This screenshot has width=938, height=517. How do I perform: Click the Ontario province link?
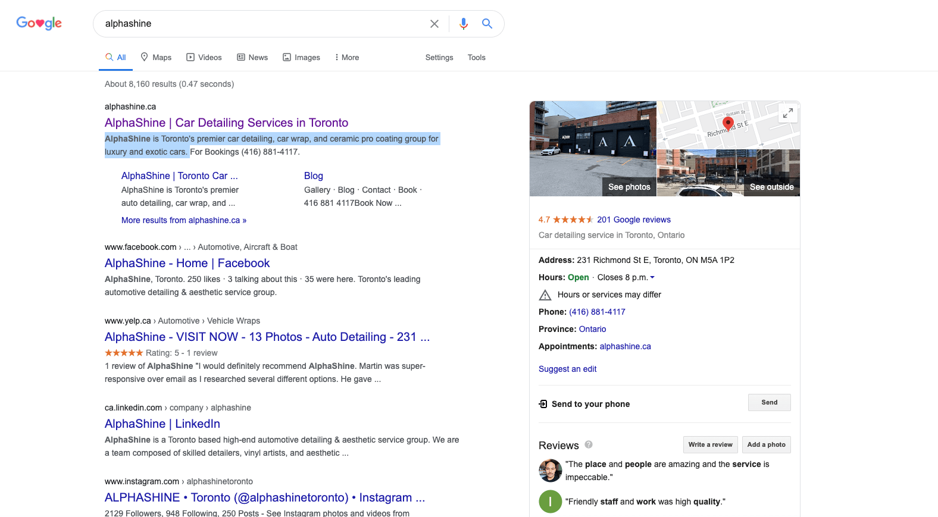(x=592, y=329)
